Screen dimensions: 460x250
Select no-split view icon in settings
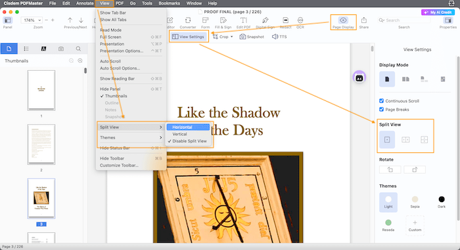point(387,140)
